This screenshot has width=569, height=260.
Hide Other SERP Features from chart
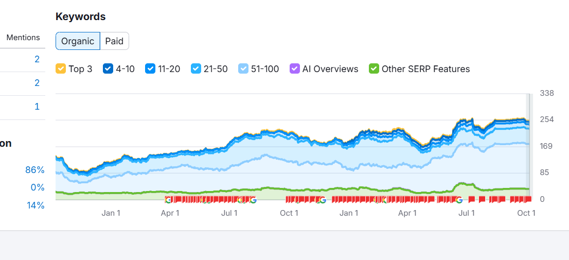pos(374,69)
